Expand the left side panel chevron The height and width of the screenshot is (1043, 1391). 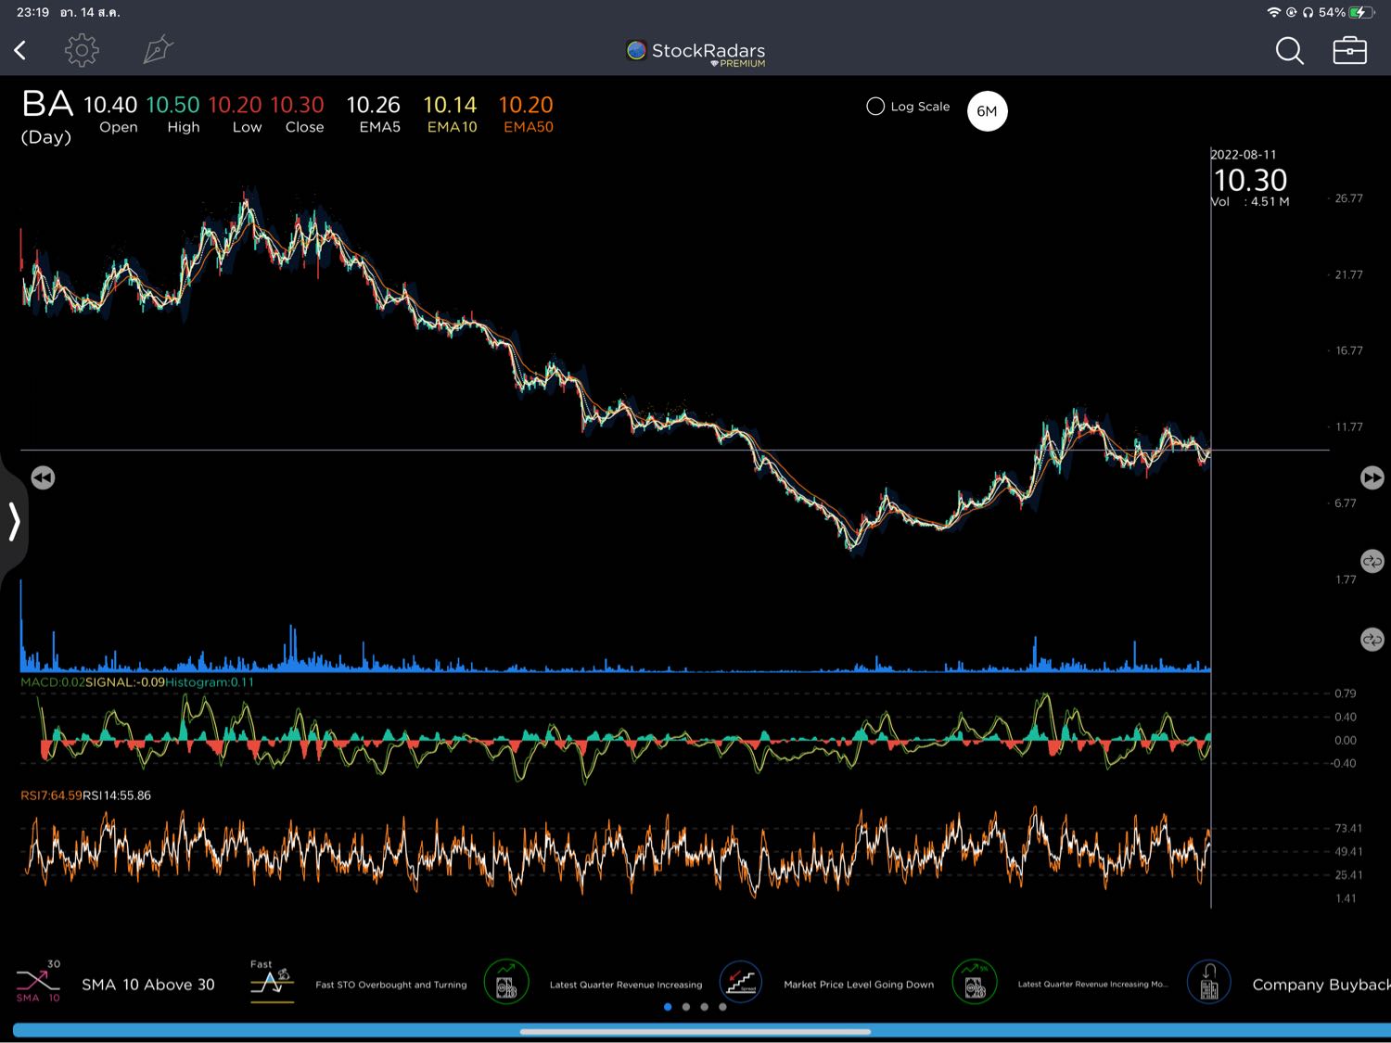tap(14, 521)
